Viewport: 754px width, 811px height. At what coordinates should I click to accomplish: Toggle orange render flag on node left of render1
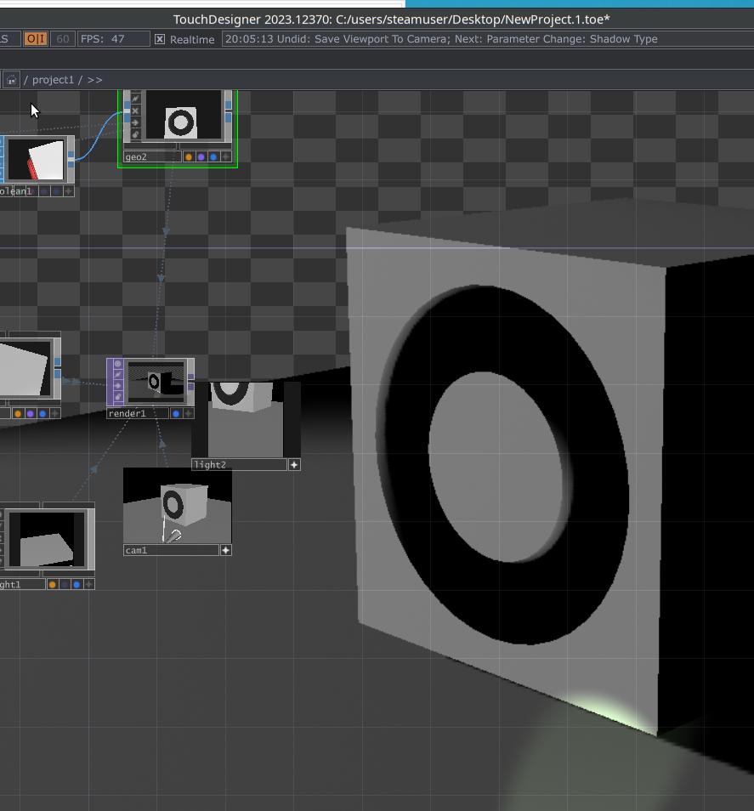click(18, 413)
